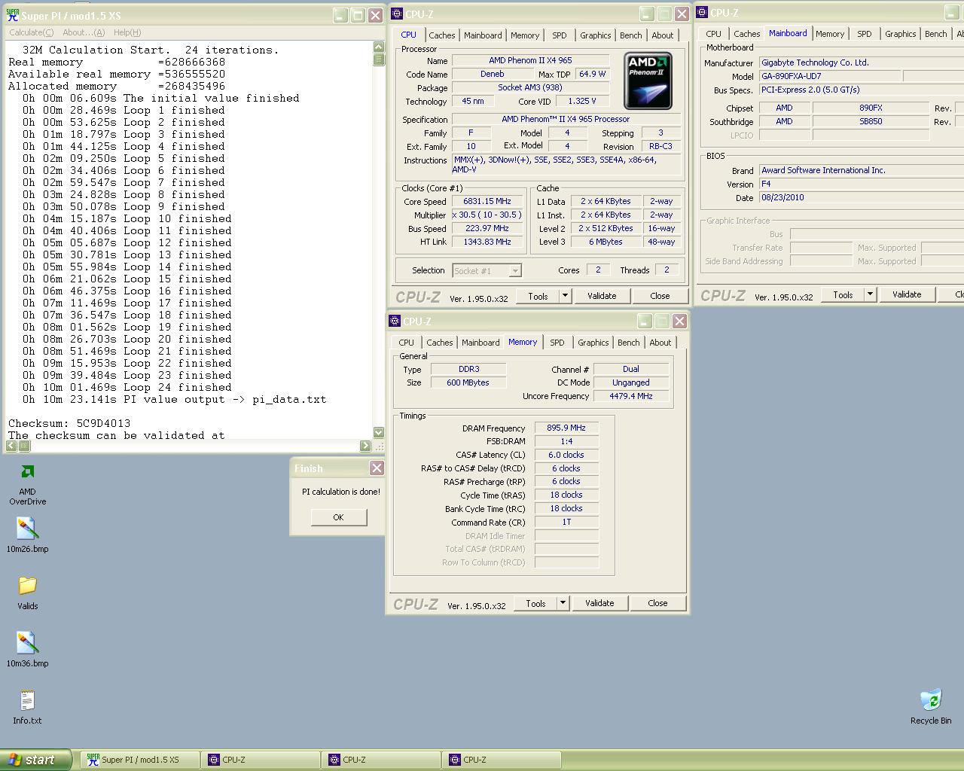Select About tab in CPU-Z CPU window
The height and width of the screenshot is (771, 964).
[x=663, y=35]
